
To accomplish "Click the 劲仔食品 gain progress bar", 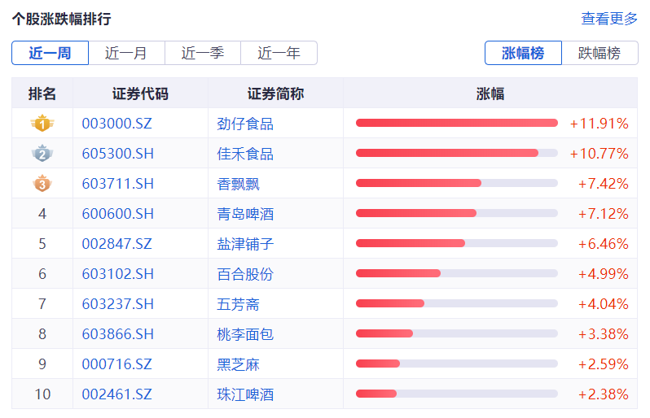I will pos(456,124).
